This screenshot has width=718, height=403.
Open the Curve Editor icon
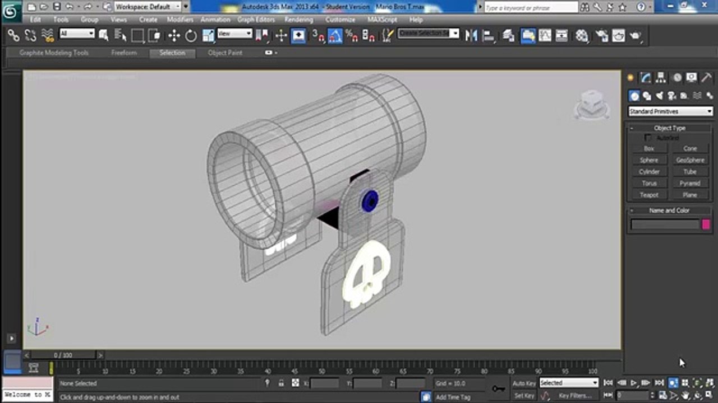[545, 36]
